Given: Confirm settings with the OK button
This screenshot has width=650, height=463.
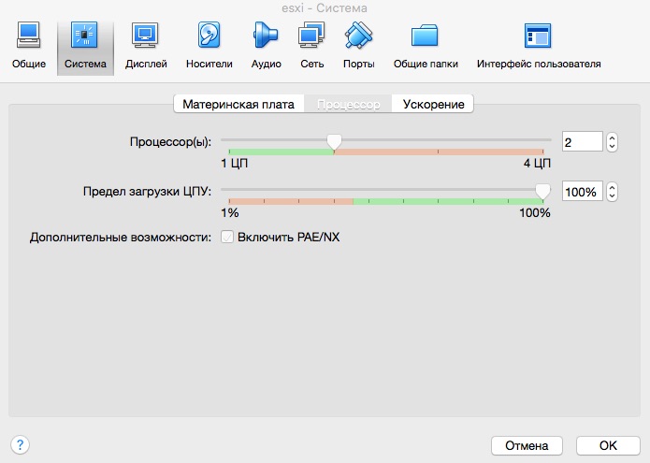Looking at the screenshot, I should click(x=608, y=445).
